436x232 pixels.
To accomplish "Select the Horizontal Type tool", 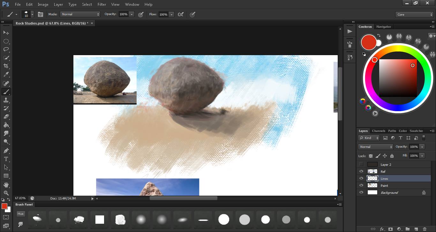I will (6, 159).
